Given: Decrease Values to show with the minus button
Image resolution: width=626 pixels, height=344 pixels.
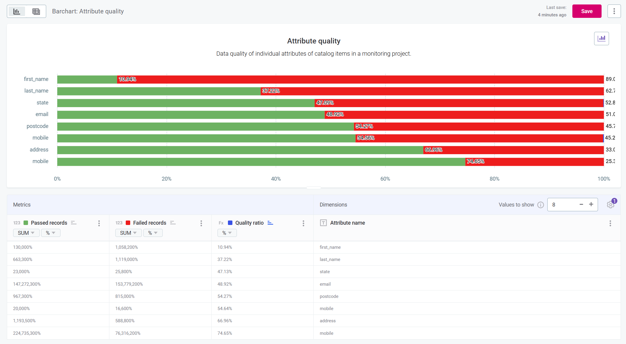Looking at the screenshot, I should pos(581,204).
